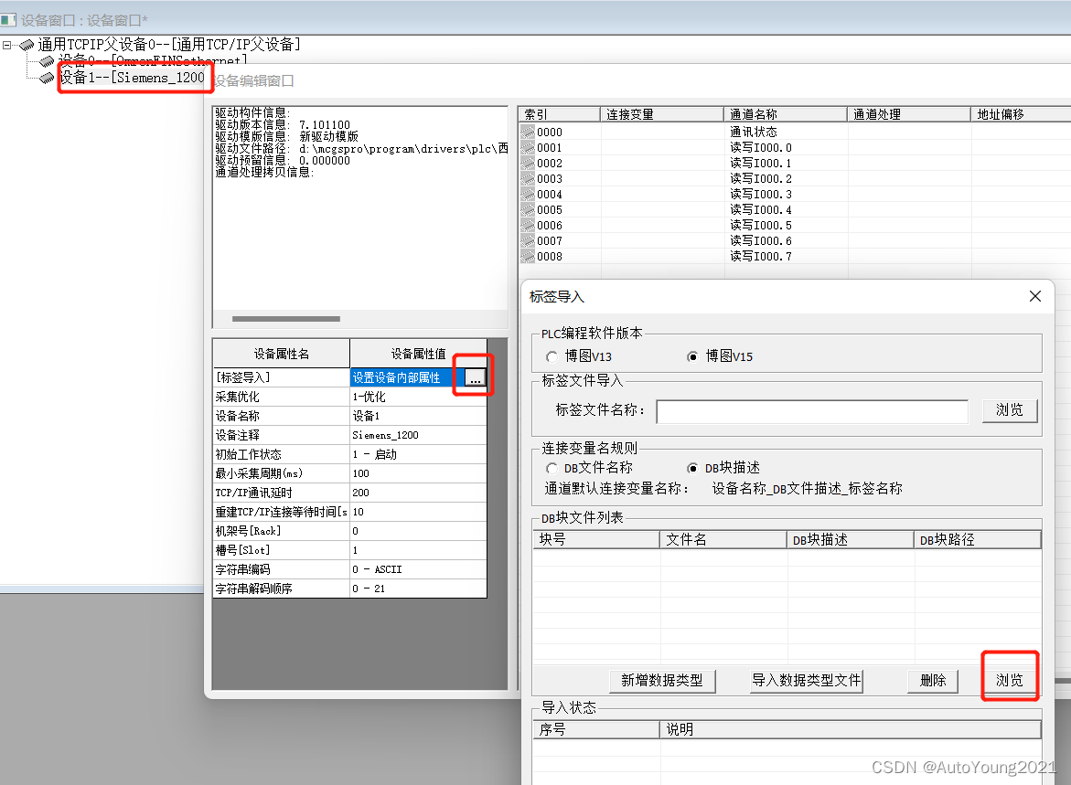
Task: Click the device icon on index row 0000
Action: [x=528, y=132]
